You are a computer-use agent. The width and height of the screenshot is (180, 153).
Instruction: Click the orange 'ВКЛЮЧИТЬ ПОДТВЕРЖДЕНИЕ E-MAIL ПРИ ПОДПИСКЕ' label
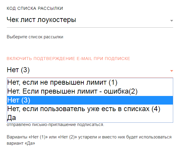[x=68, y=59]
